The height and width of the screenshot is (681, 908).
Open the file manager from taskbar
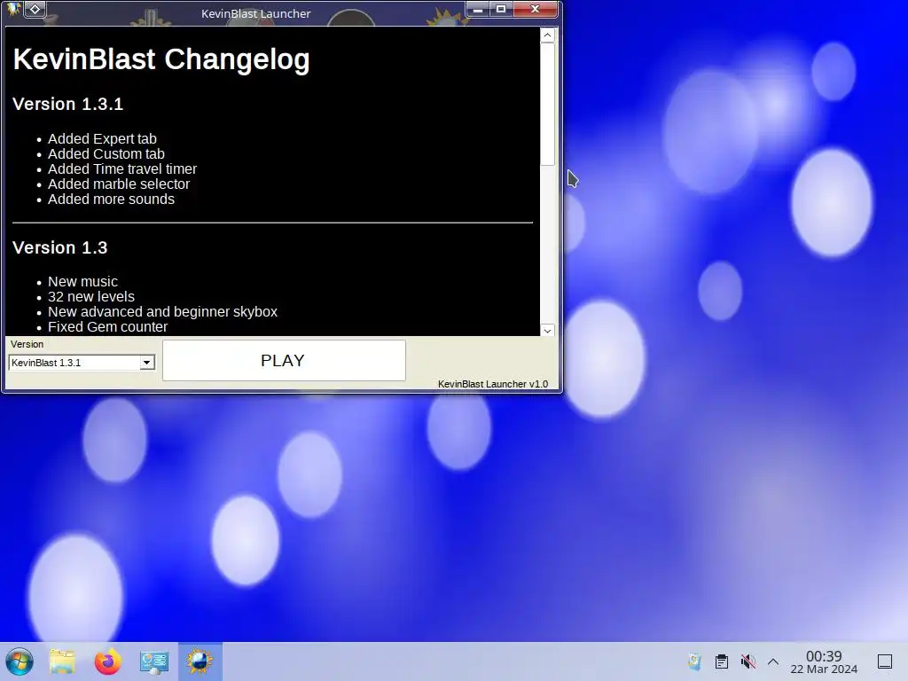tap(63, 661)
